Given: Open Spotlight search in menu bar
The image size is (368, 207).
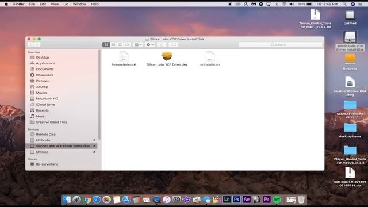Looking at the screenshot, I should [x=344, y=4].
